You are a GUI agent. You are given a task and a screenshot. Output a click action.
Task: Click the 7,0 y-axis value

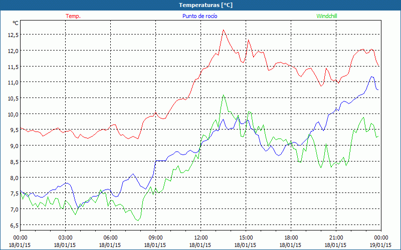pos(15,209)
